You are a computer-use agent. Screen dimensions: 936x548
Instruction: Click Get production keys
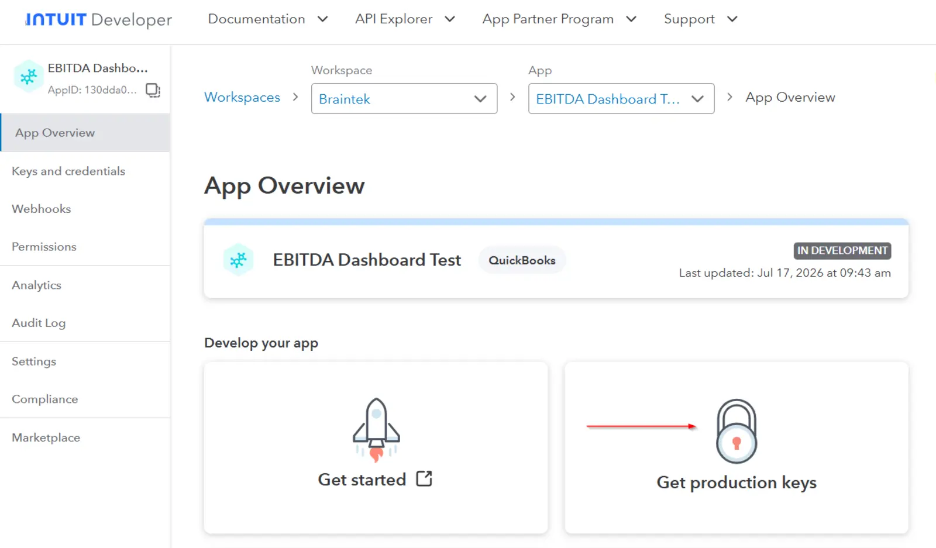coord(737,482)
